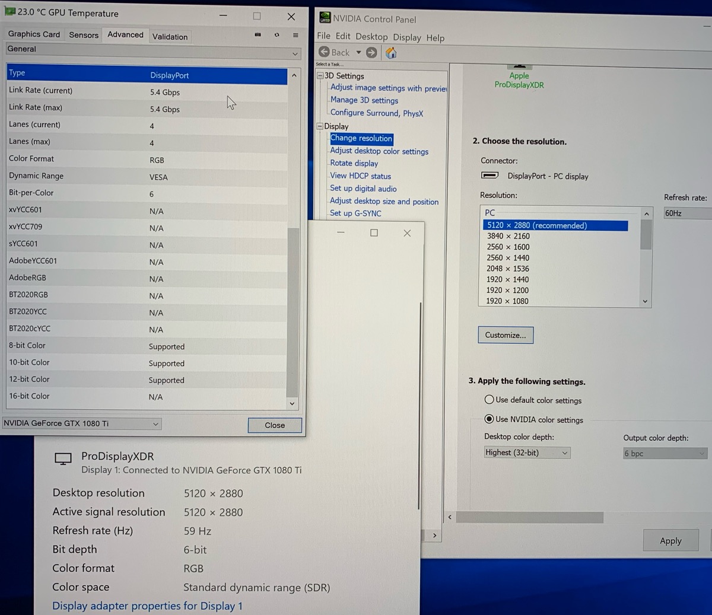Click the Customize... button
The height and width of the screenshot is (615, 712).
pyautogui.click(x=506, y=335)
